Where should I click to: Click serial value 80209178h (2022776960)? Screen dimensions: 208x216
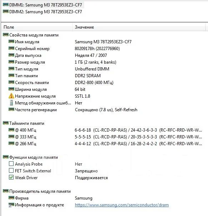(x=97, y=49)
